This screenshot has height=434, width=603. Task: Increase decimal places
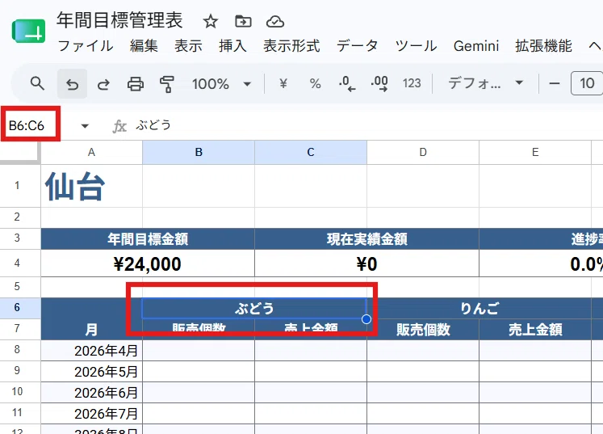379,83
